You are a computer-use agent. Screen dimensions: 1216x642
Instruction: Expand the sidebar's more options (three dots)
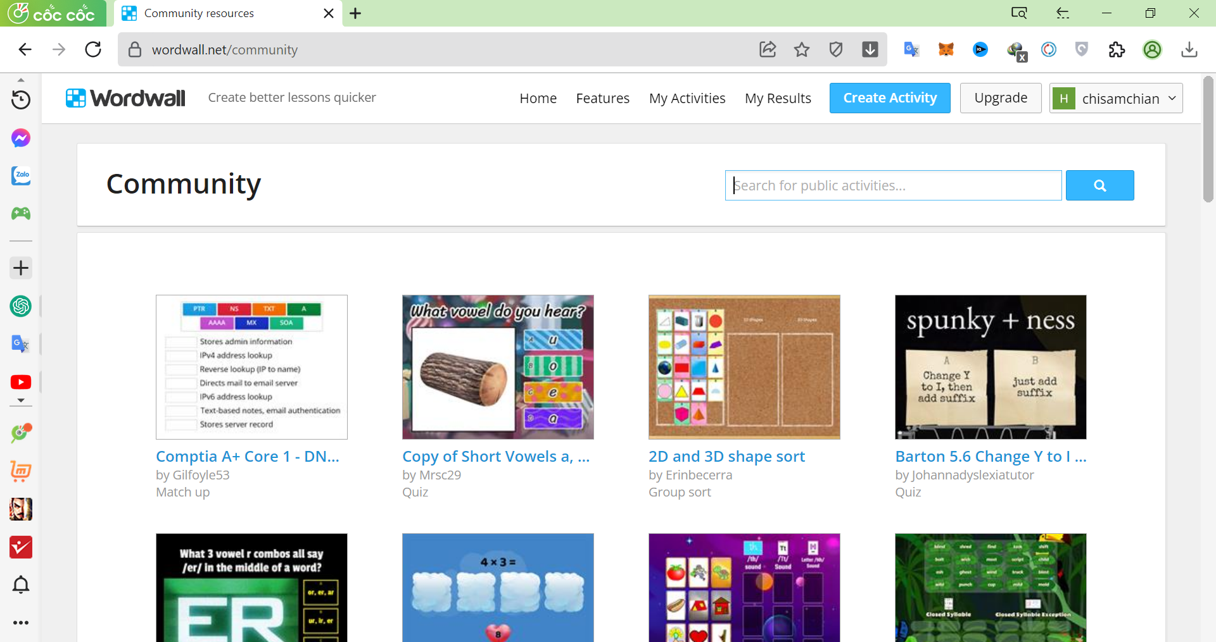point(21,622)
